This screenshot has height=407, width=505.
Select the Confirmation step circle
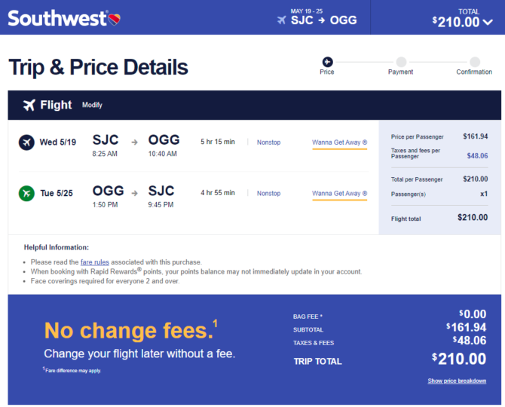pos(474,62)
